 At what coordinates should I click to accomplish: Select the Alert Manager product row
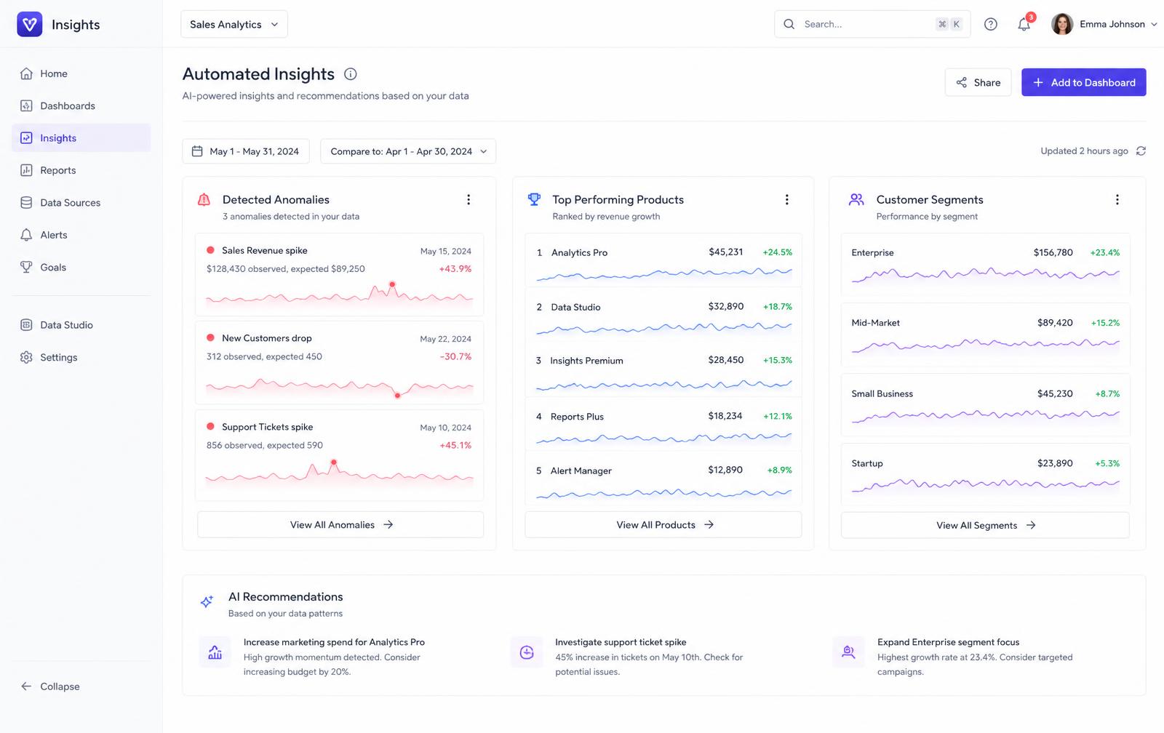[x=663, y=478]
